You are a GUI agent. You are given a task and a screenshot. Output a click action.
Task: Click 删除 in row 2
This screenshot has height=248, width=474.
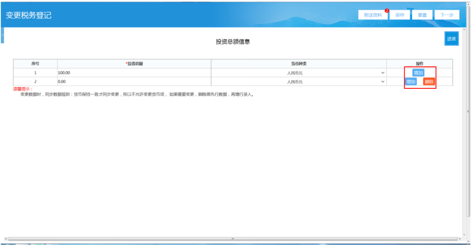[429, 81]
